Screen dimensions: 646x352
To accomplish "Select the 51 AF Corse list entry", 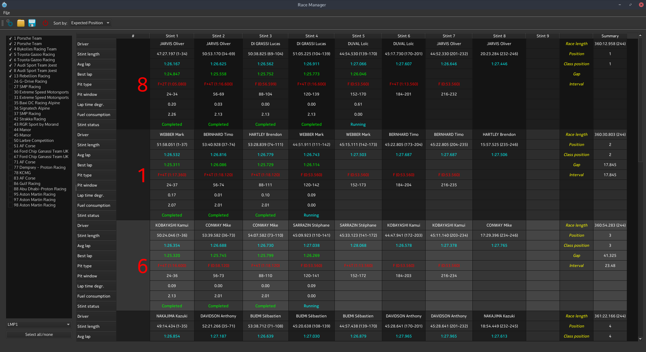I will click(x=25, y=146).
